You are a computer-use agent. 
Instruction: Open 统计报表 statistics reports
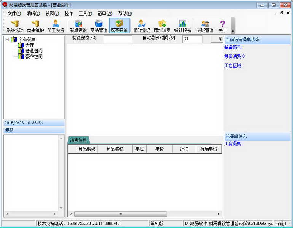[x=183, y=26]
